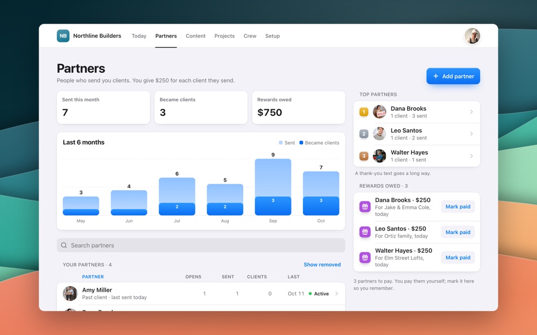
Task: Click the gift icon beside Walter Hayes reward
Action: (365, 257)
